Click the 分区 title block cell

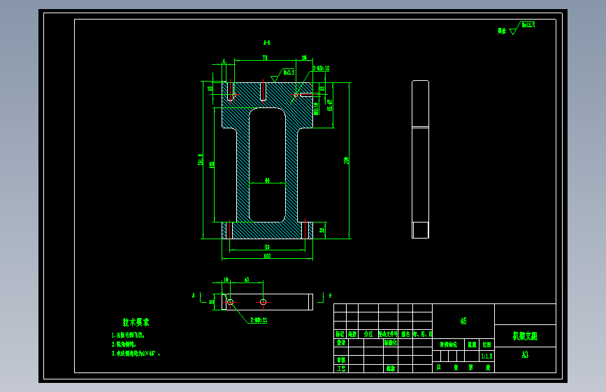point(368,333)
